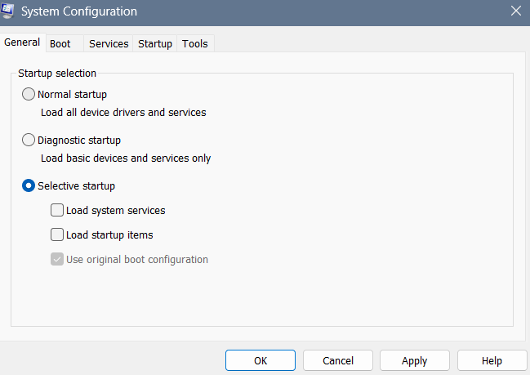
Task: Click the Startup selection group label
Action: 57,73
